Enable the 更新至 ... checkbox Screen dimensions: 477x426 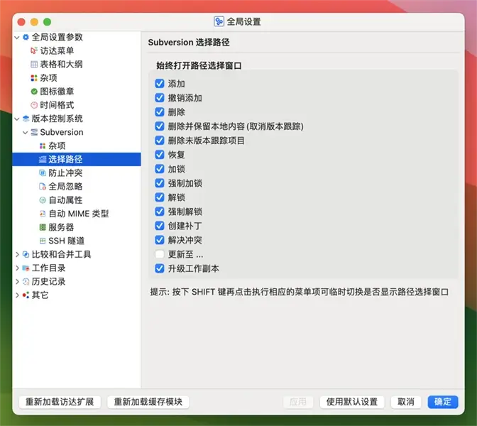(x=160, y=254)
